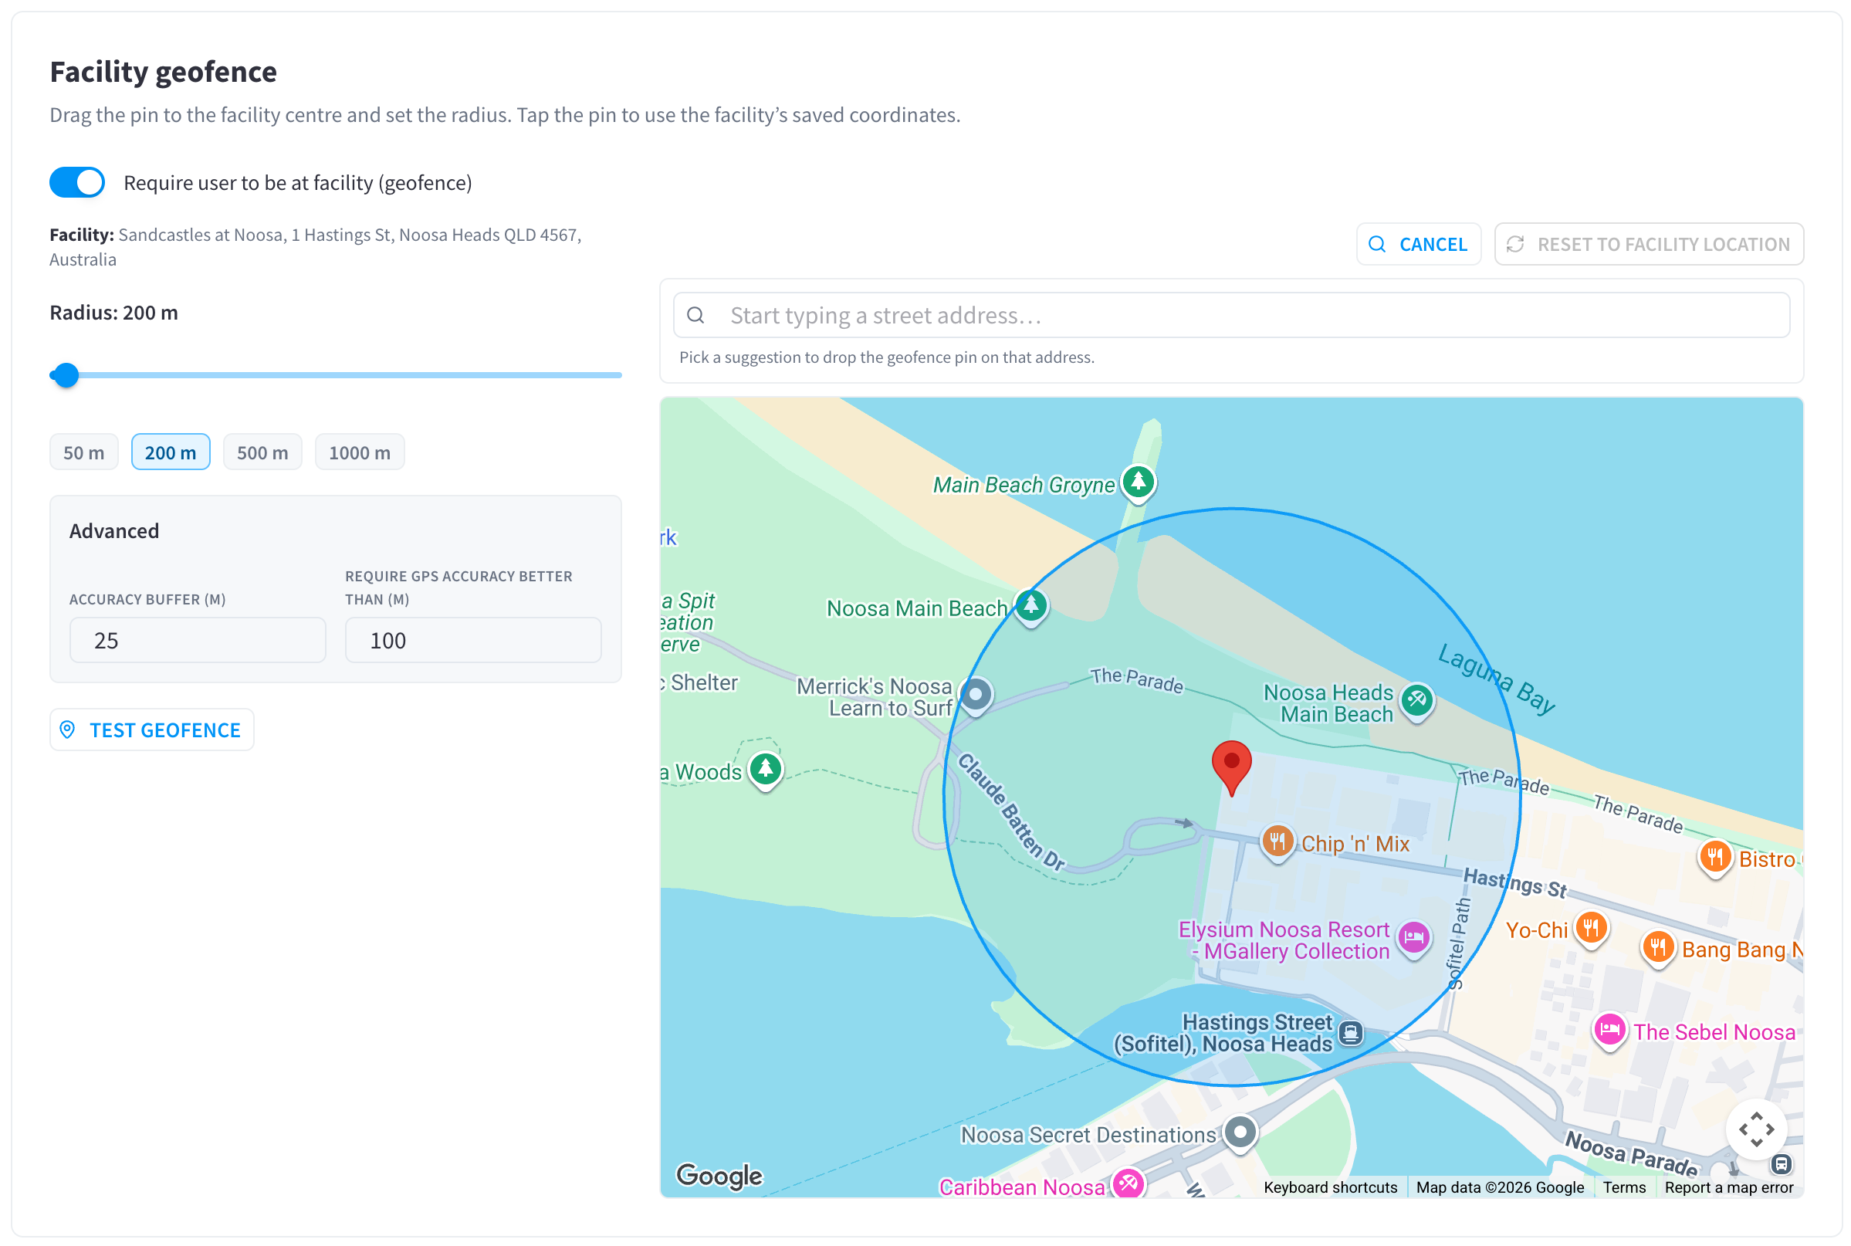Image resolution: width=1851 pixels, height=1246 pixels.
Task: Click the Map data ©2026 Google text
Action: [x=1500, y=1187]
